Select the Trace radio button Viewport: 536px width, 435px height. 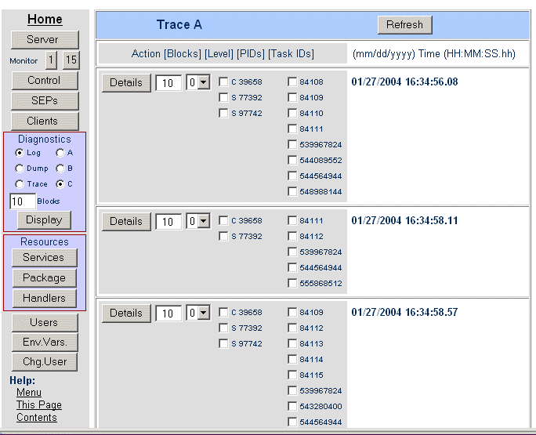20,184
